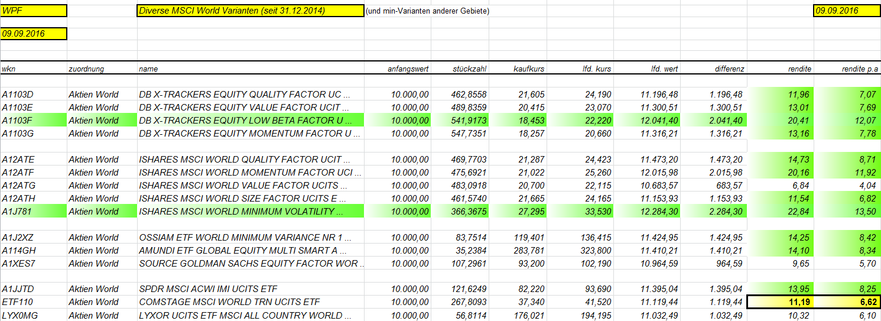Select WKN cell ETF110
This screenshot has height=321, width=881.
[x=34, y=302]
